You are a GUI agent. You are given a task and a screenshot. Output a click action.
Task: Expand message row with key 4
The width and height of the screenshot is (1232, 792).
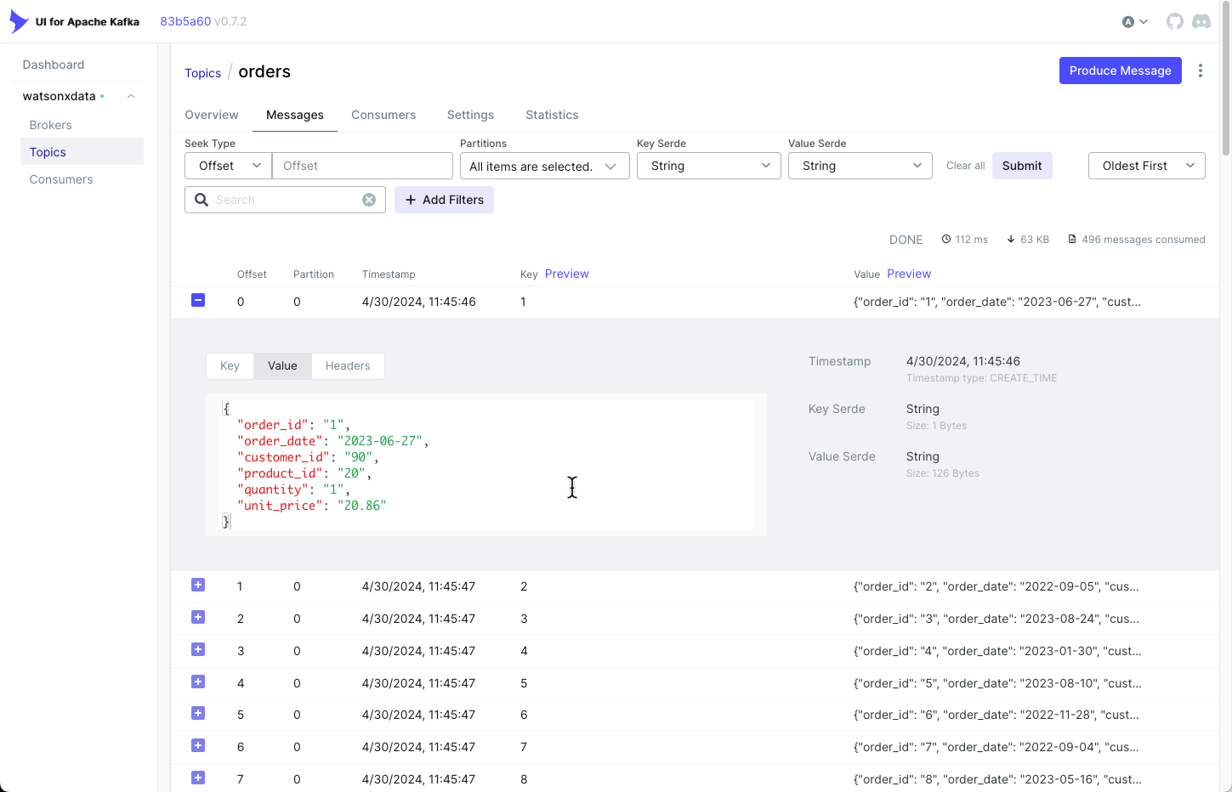point(198,649)
